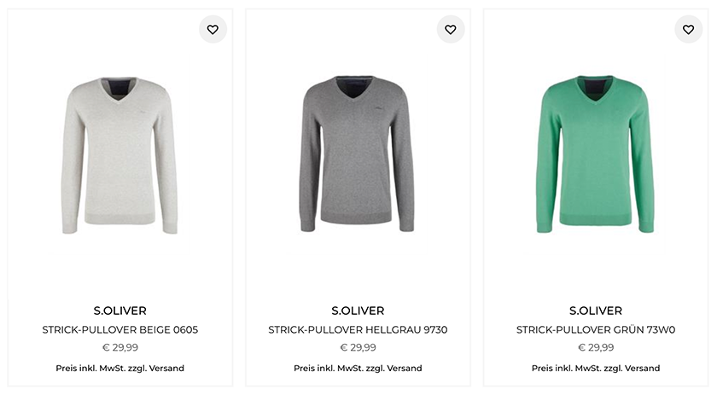Screen dimensions: 717x395
Task: Click heart icon on Hellgrau pullover card
Action: tap(451, 29)
